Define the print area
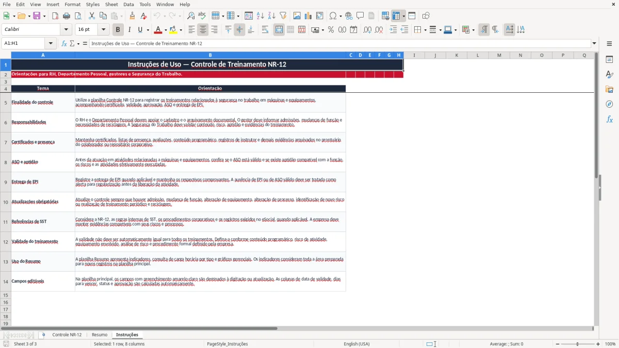The image size is (619, 348). 385,16
